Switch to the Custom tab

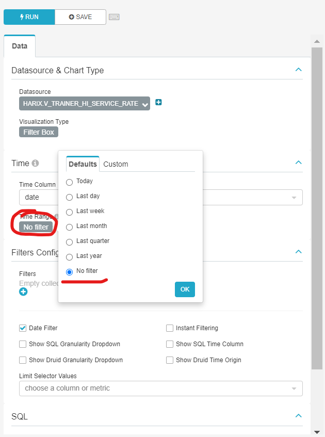[x=116, y=164]
